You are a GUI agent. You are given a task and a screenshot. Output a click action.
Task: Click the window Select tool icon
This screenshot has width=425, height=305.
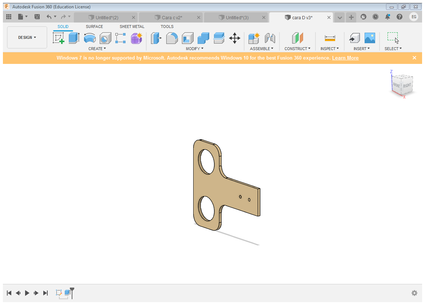[393, 38]
